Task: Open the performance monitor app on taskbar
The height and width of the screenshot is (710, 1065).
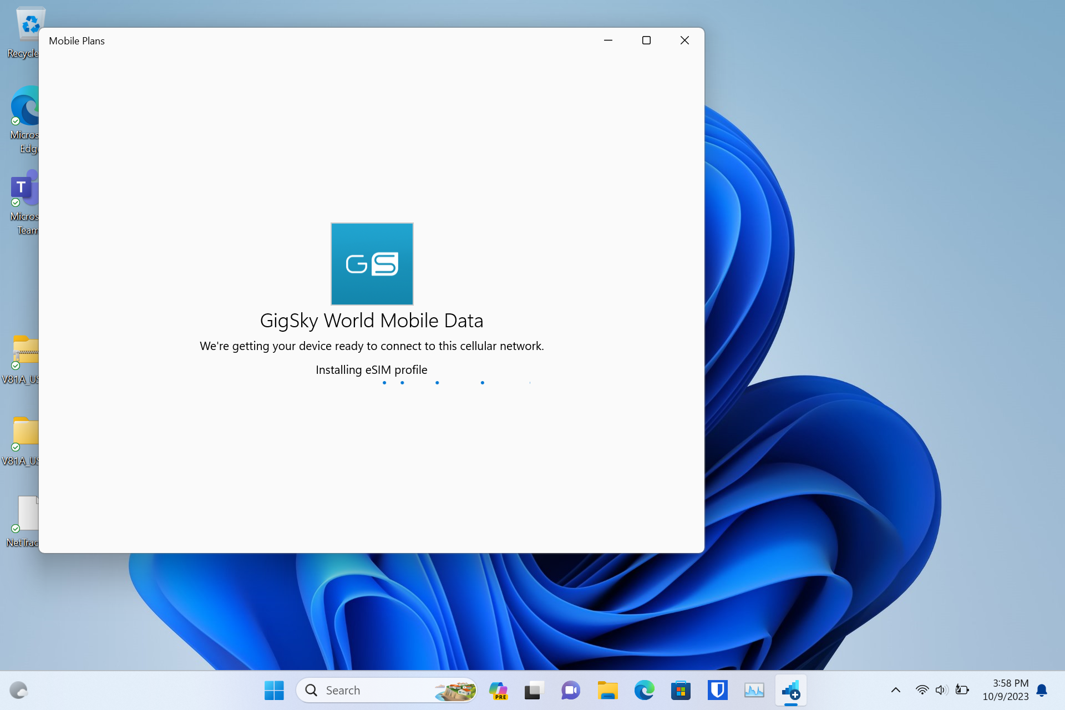Action: (x=754, y=690)
